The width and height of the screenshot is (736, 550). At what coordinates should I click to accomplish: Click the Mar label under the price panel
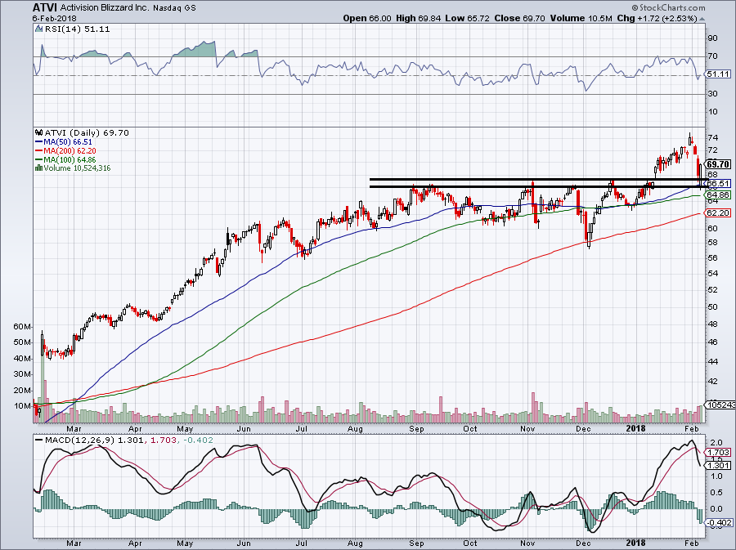[x=74, y=428]
